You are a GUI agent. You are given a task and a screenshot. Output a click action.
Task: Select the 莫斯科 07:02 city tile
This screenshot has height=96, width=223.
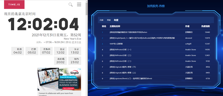(x=46, y=51)
